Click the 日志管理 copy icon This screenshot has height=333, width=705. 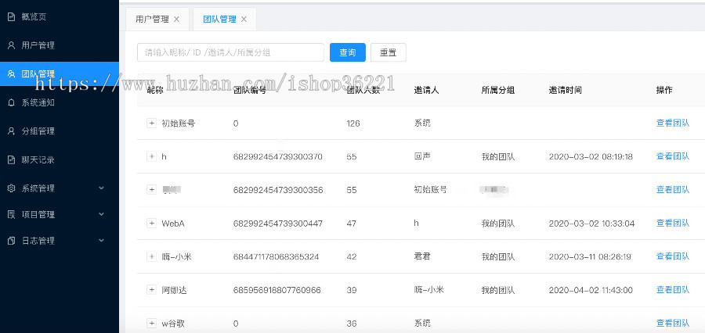pyautogui.click(x=11, y=241)
